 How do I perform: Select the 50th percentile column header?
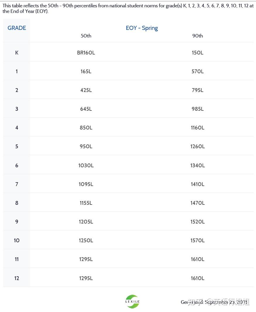[86, 36]
